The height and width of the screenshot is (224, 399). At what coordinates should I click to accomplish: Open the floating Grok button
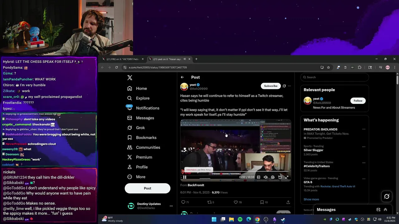point(387,196)
